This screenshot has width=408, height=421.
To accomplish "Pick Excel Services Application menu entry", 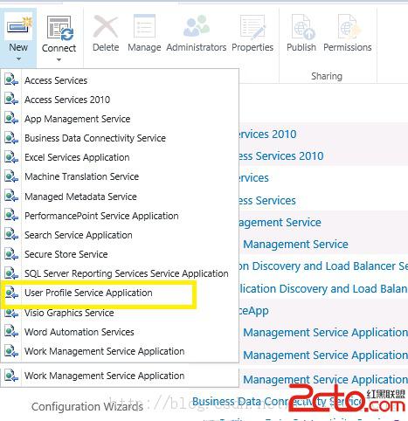I will [x=77, y=157].
